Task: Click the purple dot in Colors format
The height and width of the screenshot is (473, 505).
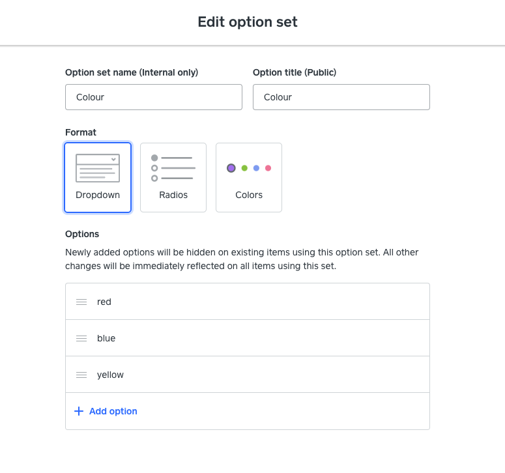Action: pyautogui.click(x=231, y=168)
